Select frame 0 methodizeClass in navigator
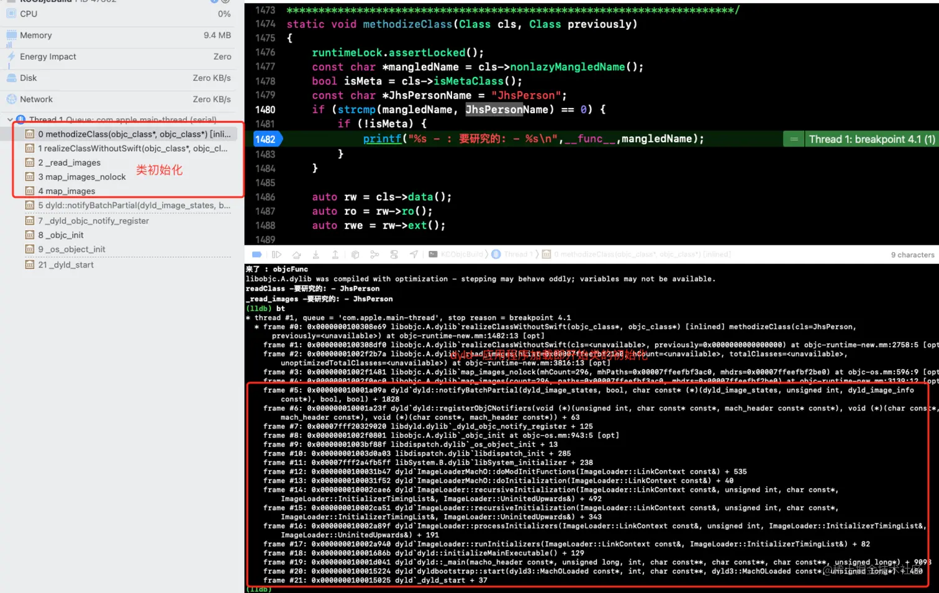 [x=127, y=134]
